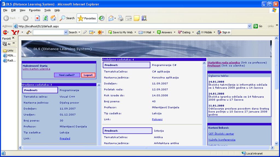Viewport: 280px width, 157px height.
Task: Click the red Logout button
Action: [88, 75]
